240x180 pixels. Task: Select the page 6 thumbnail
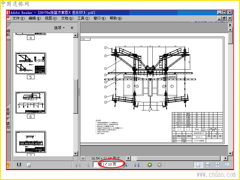(x=31, y=103)
